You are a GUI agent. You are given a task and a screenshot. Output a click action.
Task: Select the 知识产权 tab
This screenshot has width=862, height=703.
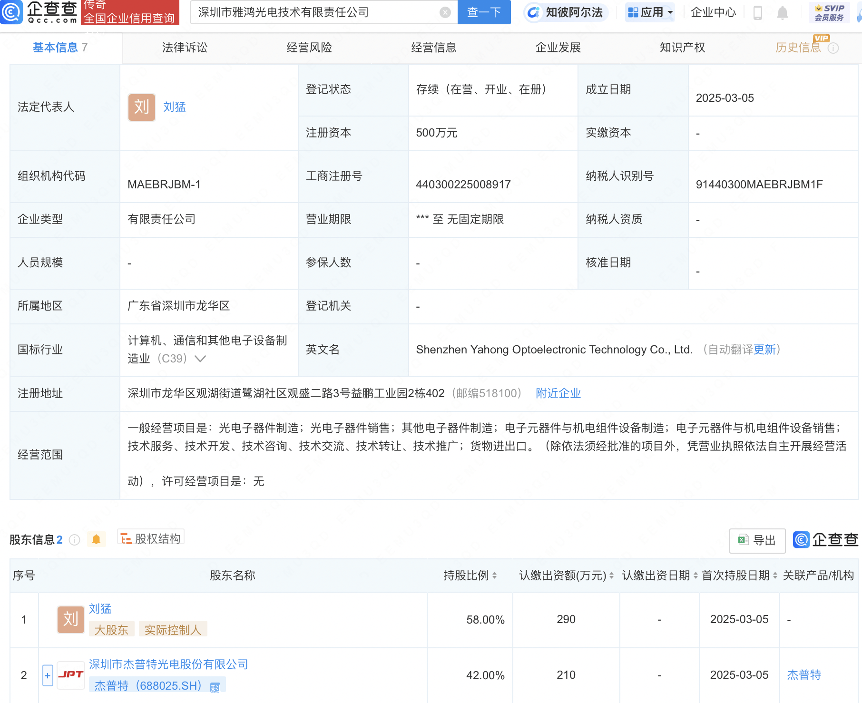pos(682,48)
